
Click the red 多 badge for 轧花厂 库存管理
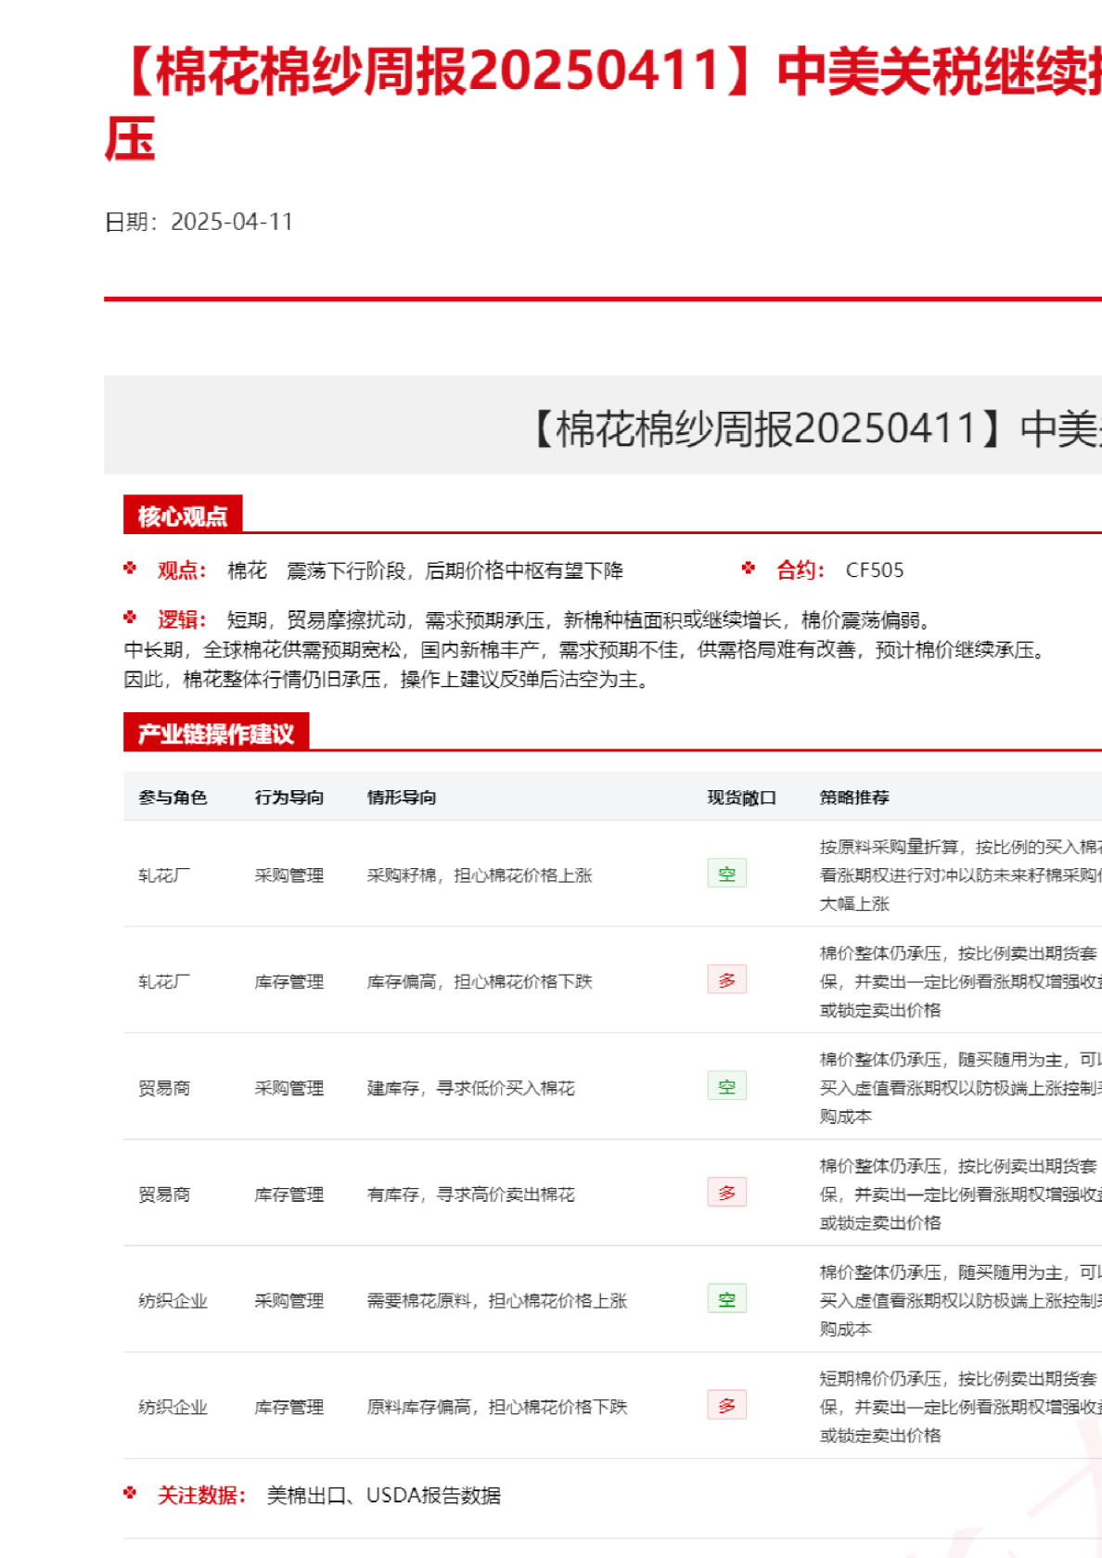[x=726, y=980]
